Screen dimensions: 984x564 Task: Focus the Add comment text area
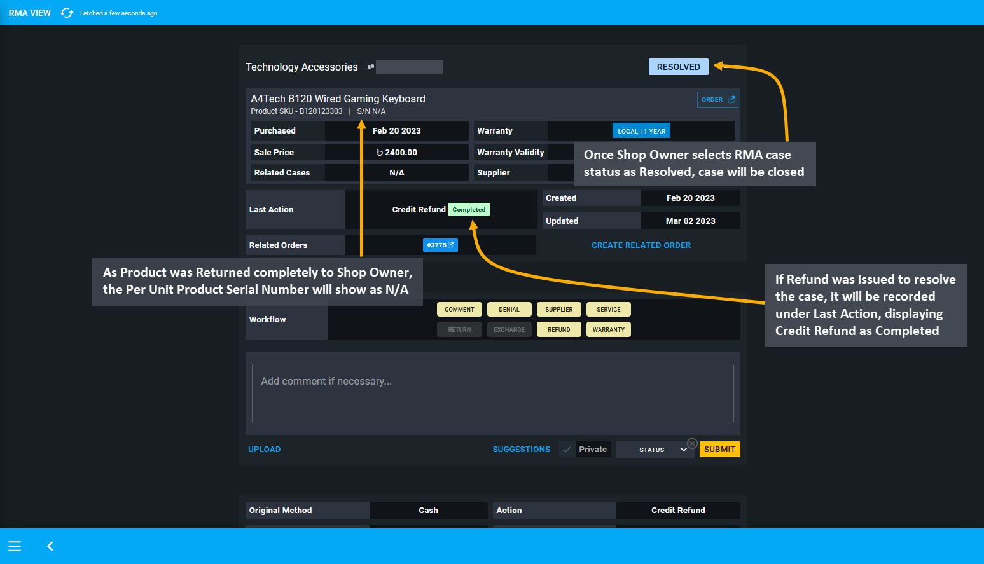point(493,394)
